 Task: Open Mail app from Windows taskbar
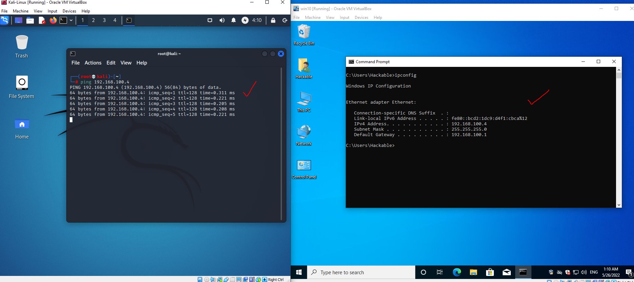(506, 272)
